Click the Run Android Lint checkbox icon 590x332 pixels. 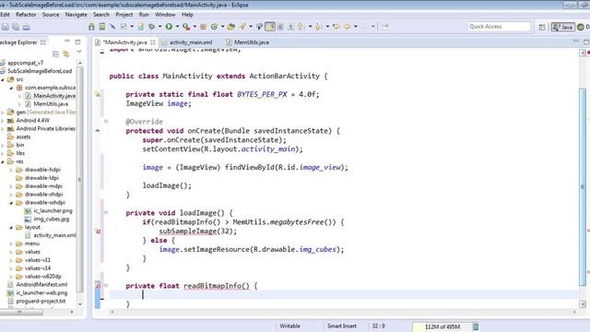pos(124,27)
